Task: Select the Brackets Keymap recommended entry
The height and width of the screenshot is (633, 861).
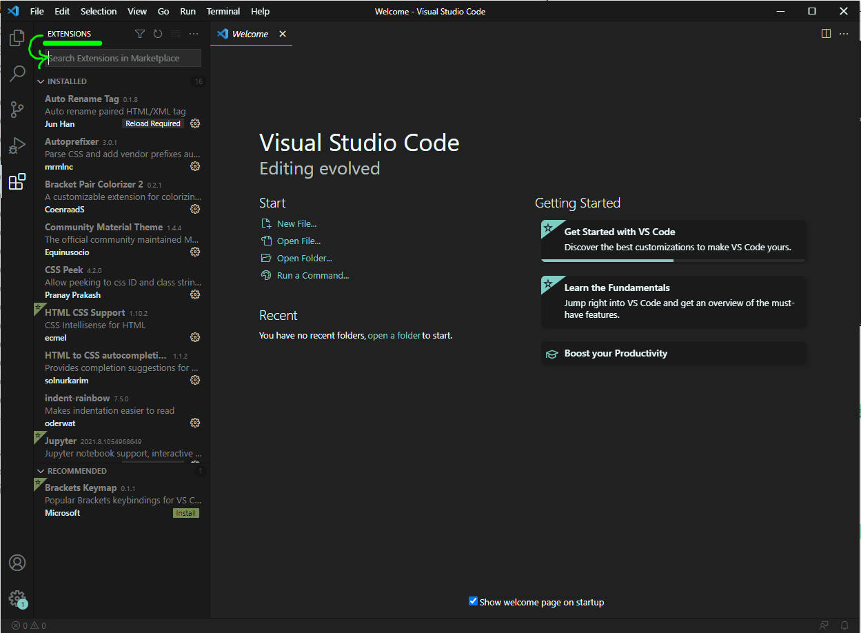Action: 121,500
